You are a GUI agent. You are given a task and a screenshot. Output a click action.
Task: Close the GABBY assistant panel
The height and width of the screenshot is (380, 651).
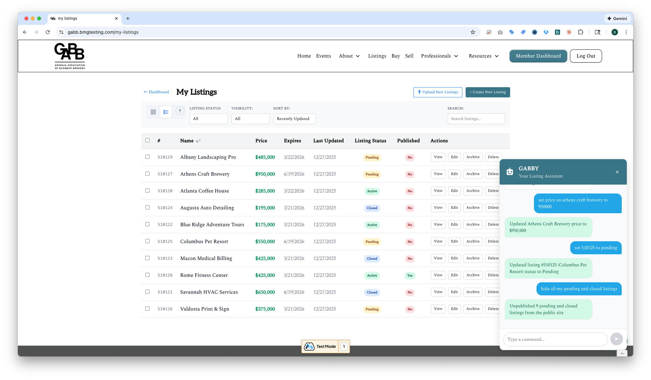[x=617, y=172]
